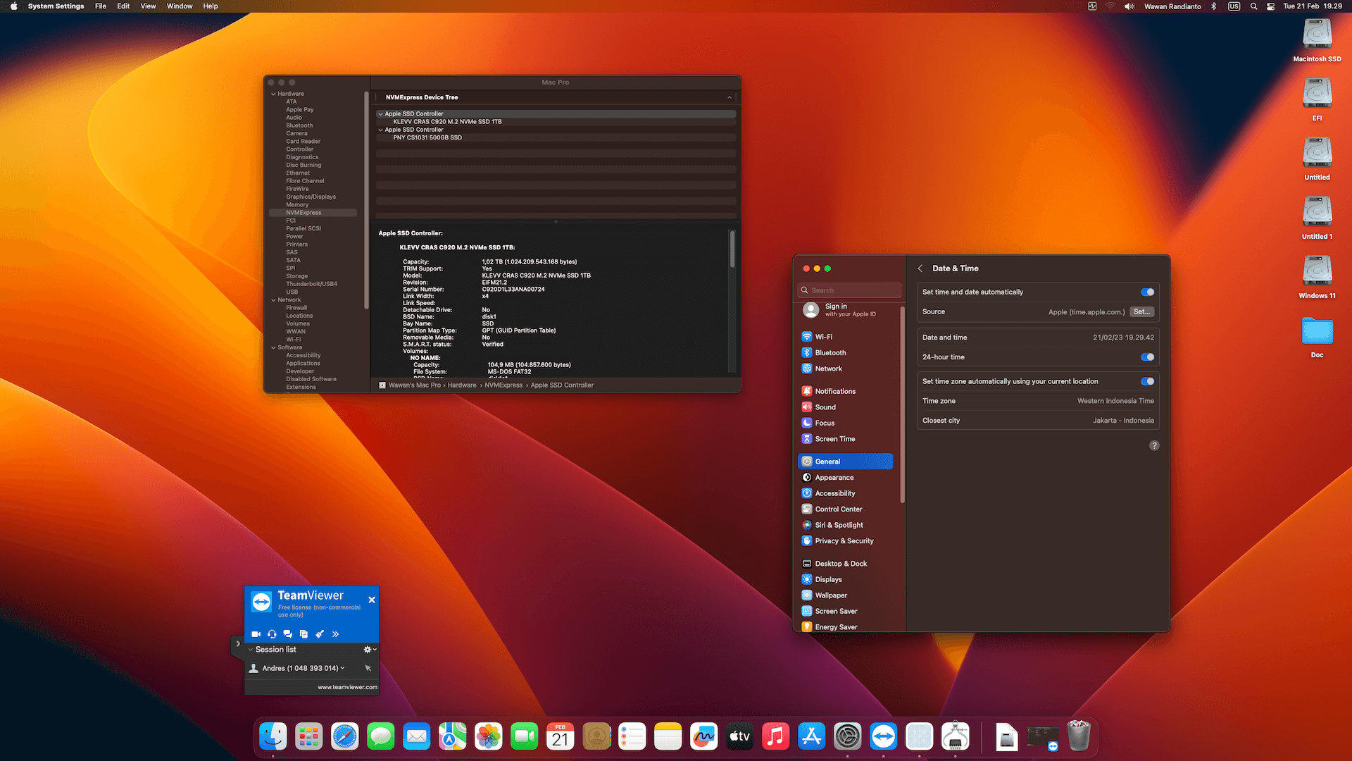Screen dimensions: 1352x761
Task: Collapse the Hardware tree in System Information
Action: coord(273,94)
